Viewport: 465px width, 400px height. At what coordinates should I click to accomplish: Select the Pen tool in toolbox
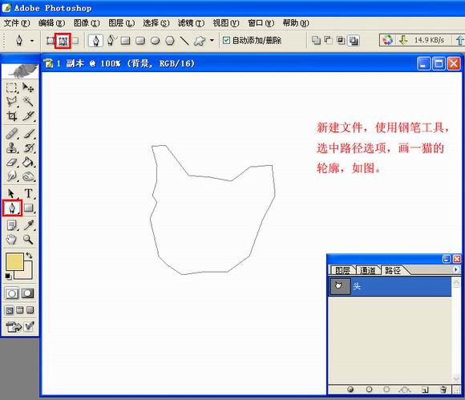(12, 208)
